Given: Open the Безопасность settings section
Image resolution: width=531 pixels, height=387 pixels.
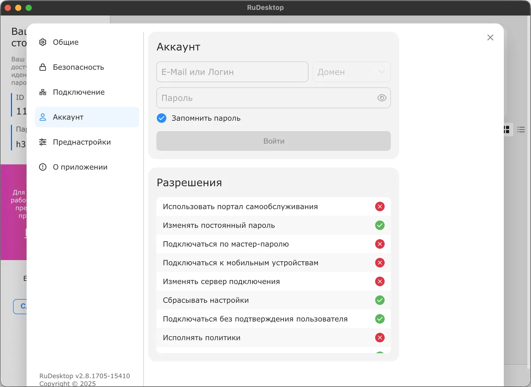Looking at the screenshot, I should coord(78,67).
